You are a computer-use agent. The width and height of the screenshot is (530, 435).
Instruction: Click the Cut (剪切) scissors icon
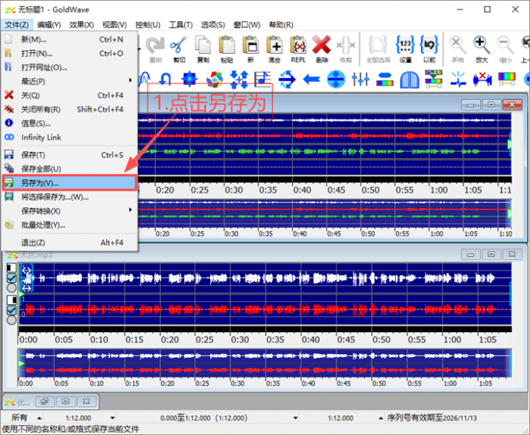click(x=178, y=49)
